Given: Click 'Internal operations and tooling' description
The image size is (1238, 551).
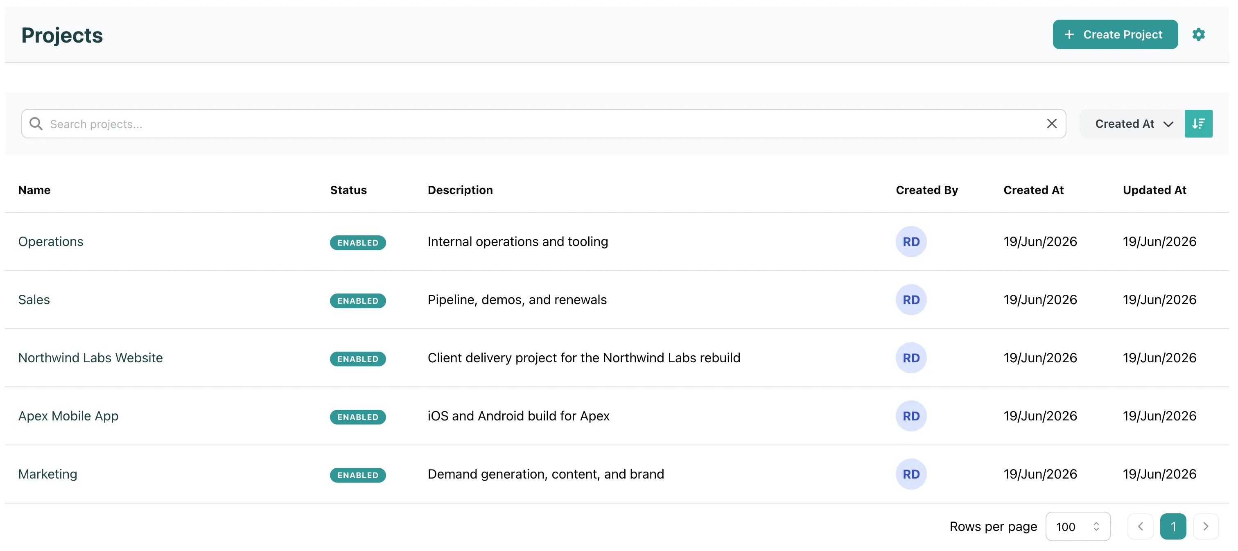Looking at the screenshot, I should click(517, 242).
